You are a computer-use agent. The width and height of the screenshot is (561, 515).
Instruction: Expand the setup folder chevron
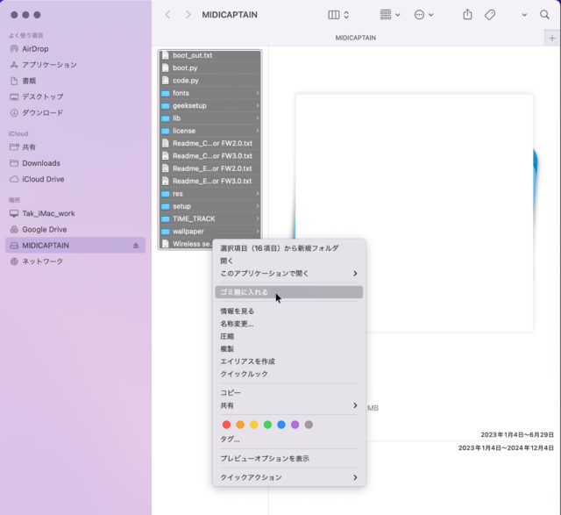[x=258, y=206]
